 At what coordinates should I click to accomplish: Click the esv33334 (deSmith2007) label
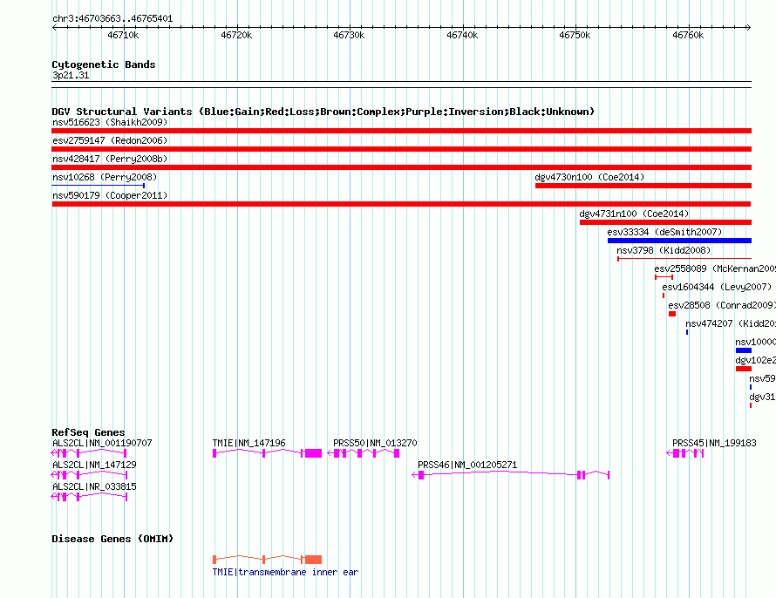[x=664, y=232]
